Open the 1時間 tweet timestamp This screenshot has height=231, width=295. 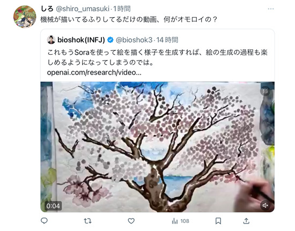pos(122,9)
